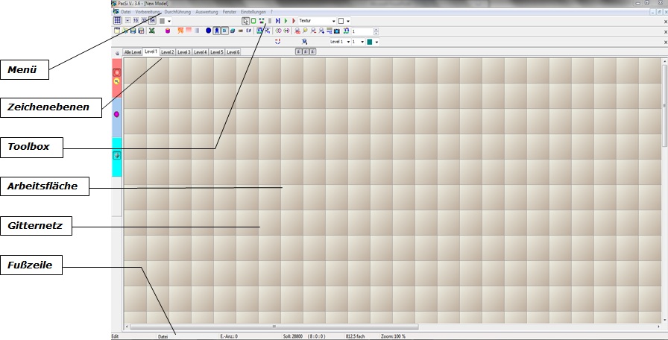The image size is (668, 340).
Task: Click the blue search icon in third toolbar
Action: 304,42
